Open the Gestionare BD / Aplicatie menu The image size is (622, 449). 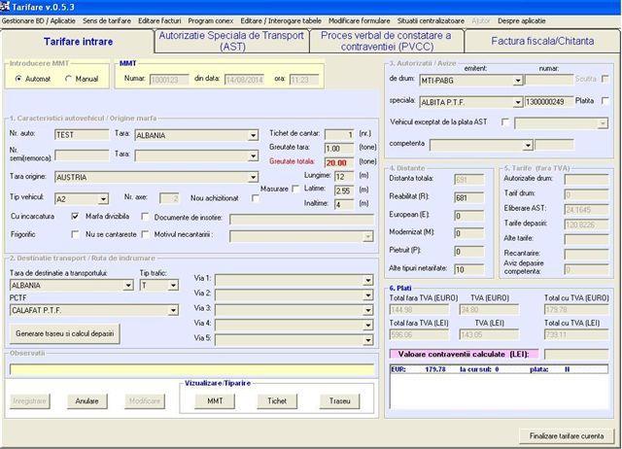pyautogui.click(x=39, y=21)
